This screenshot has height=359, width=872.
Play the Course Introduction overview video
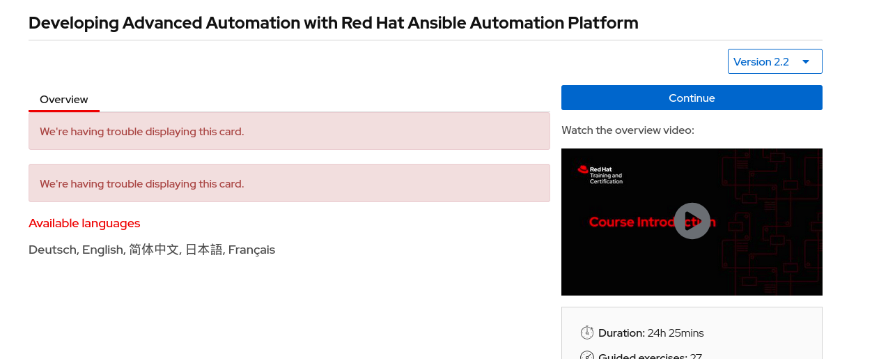pos(692,221)
